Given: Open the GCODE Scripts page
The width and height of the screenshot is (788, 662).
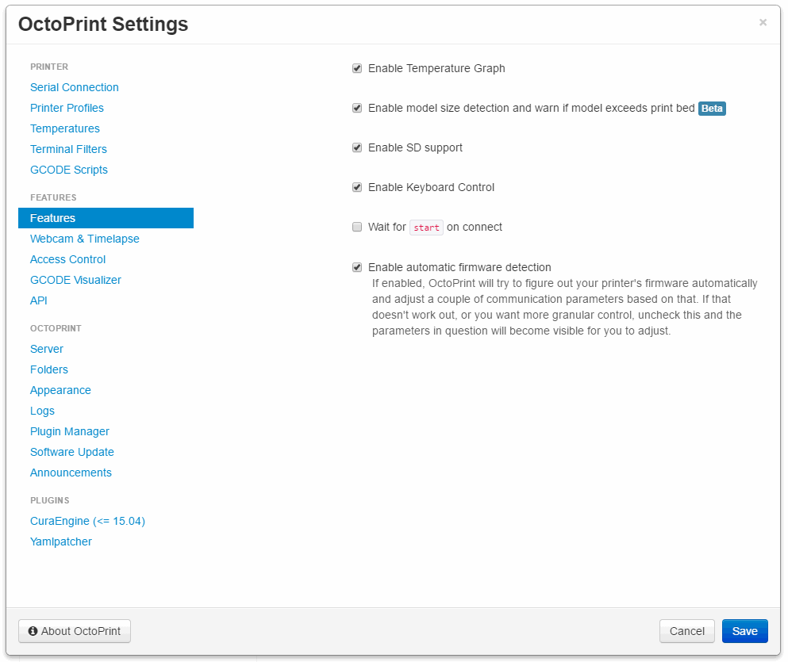Looking at the screenshot, I should coord(69,170).
